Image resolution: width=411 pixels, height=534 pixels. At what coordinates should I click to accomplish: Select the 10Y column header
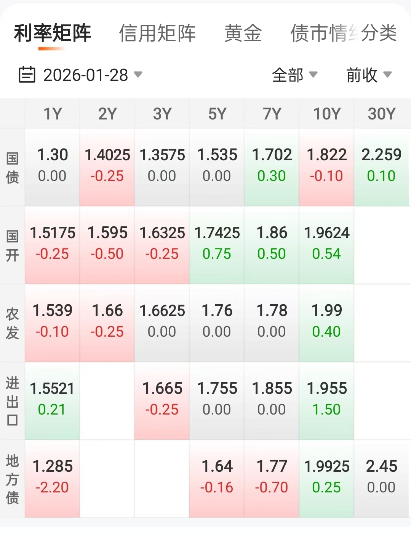326,114
